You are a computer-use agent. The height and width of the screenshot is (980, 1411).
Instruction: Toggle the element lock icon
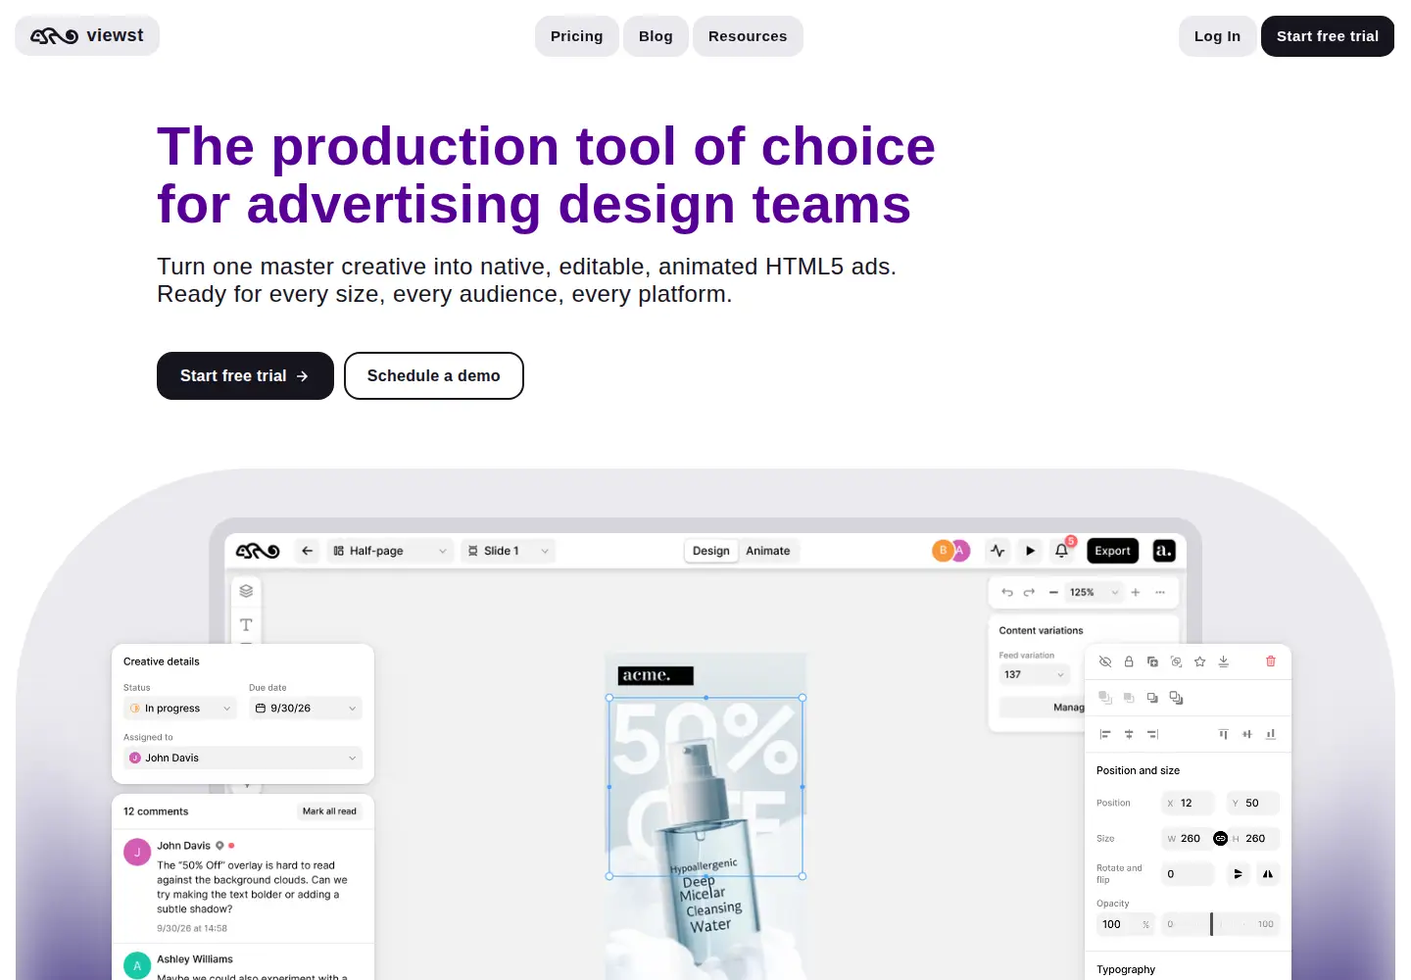point(1129,661)
